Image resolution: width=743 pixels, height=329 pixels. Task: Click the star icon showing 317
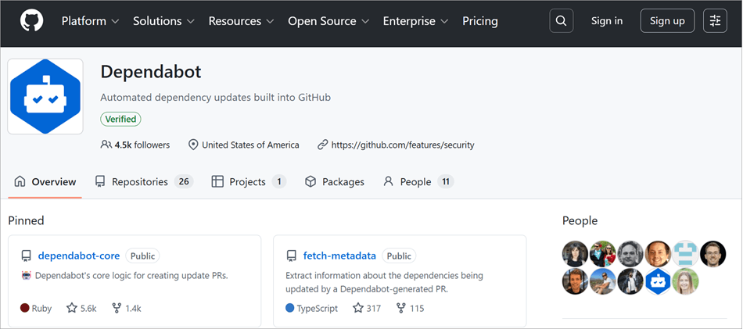pyautogui.click(x=358, y=308)
